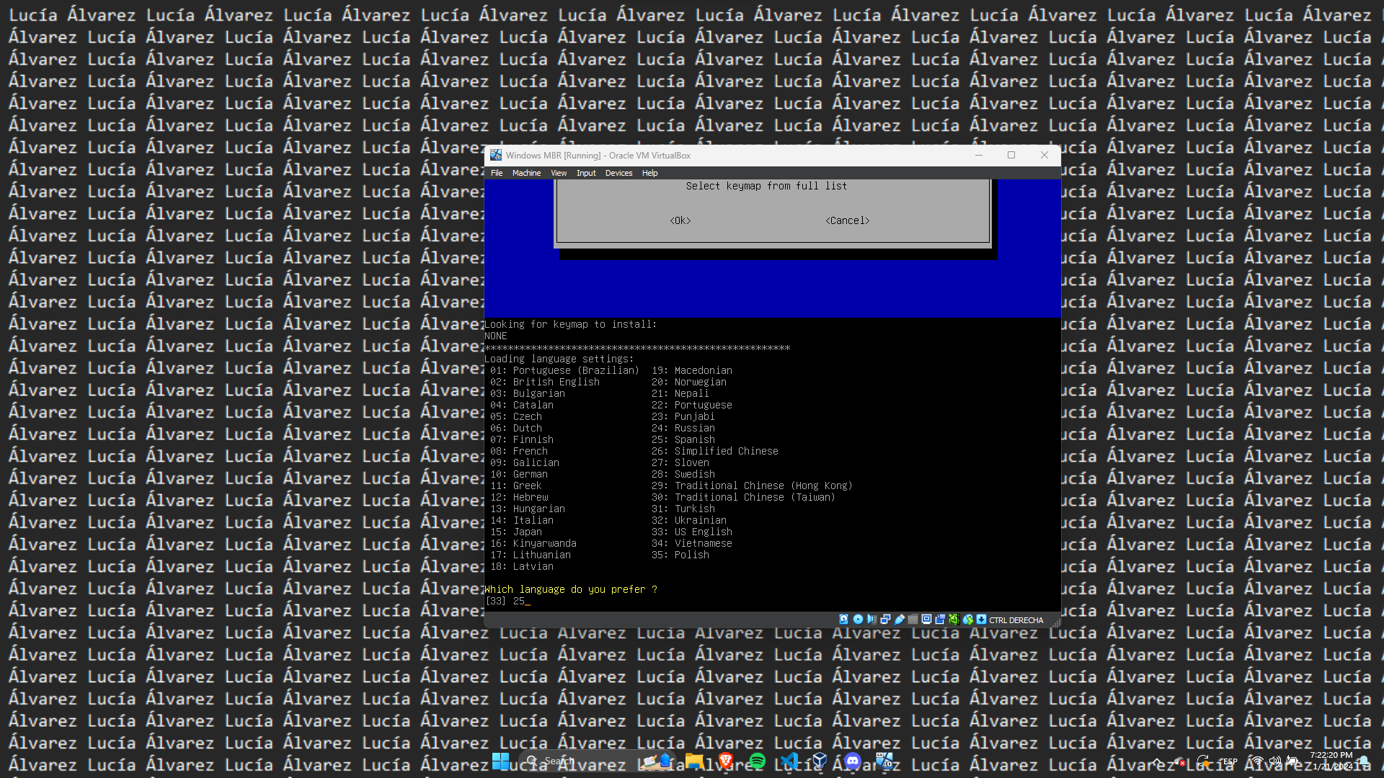Image resolution: width=1384 pixels, height=778 pixels.
Task: Click the optical disk status icon
Action: click(858, 620)
